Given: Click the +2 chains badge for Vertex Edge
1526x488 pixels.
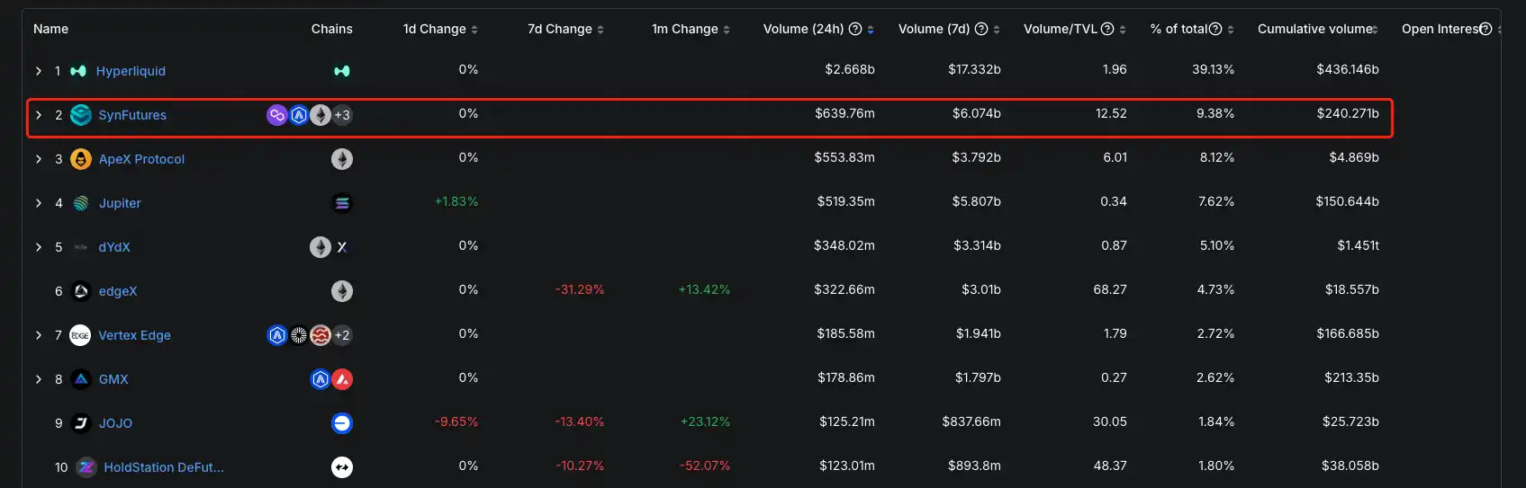Looking at the screenshot, I should (x=342, y=335).
